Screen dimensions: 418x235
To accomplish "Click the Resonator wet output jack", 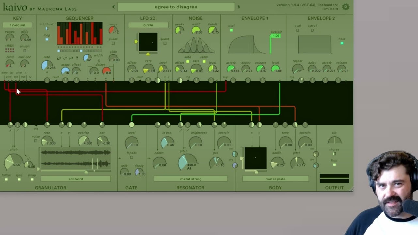I will tap(235, 154).
